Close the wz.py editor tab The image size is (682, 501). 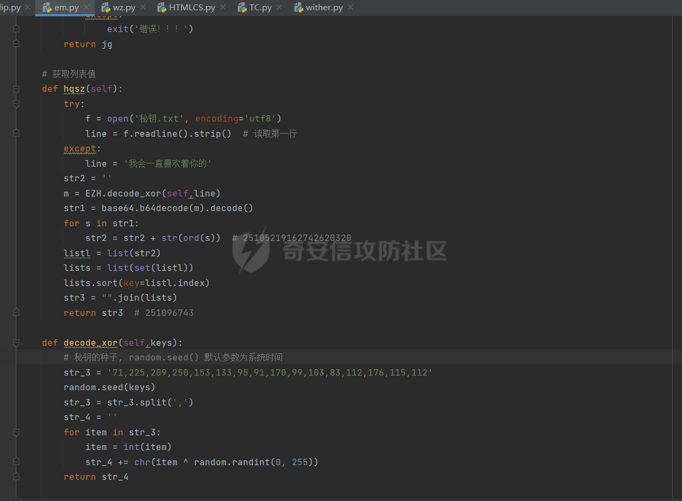tap(143, 8)
